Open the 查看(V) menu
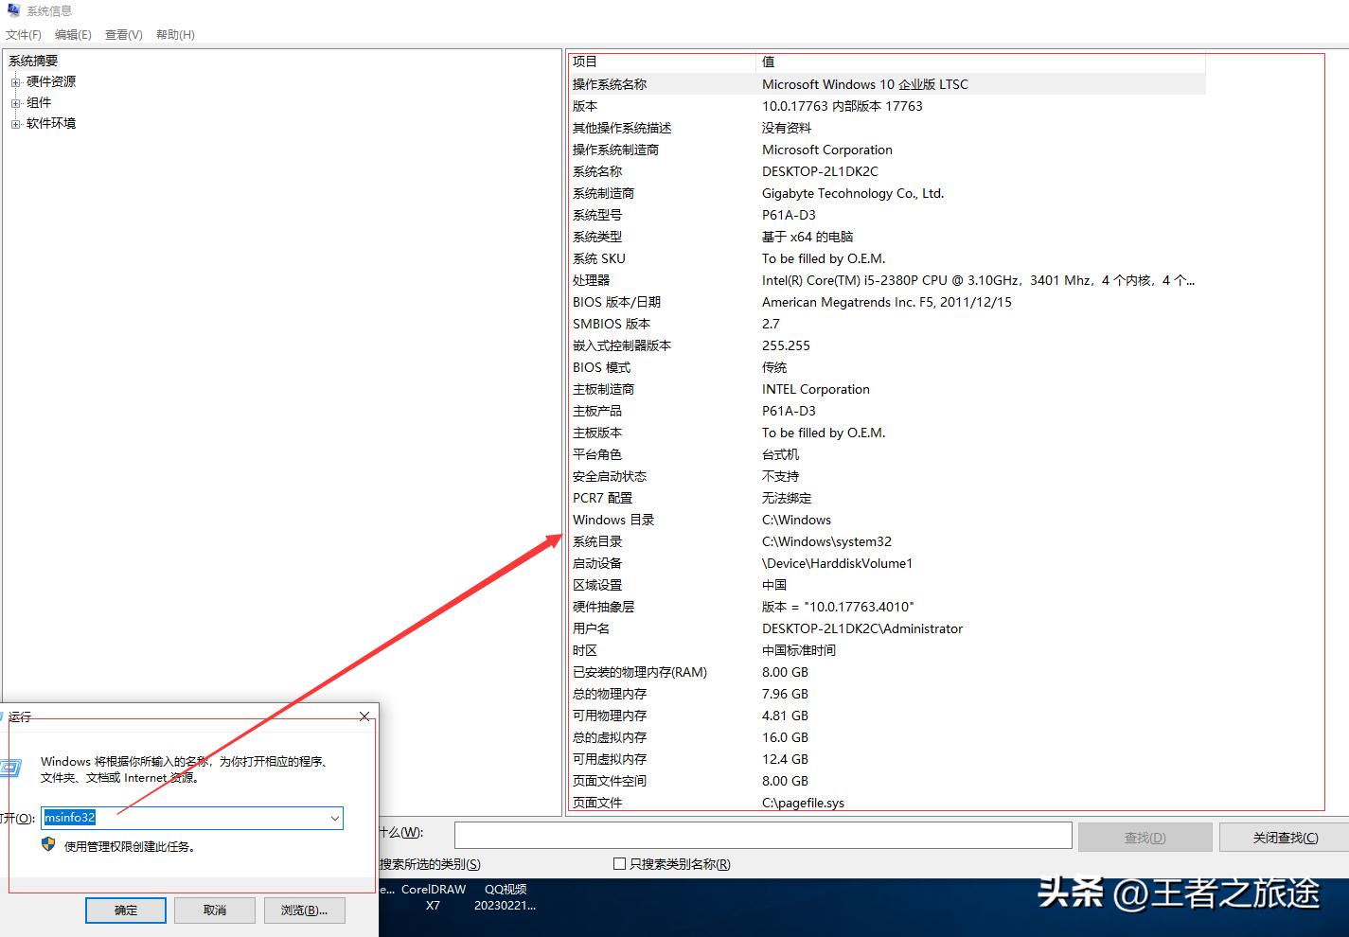1349x937 pixels. (123, 34)
